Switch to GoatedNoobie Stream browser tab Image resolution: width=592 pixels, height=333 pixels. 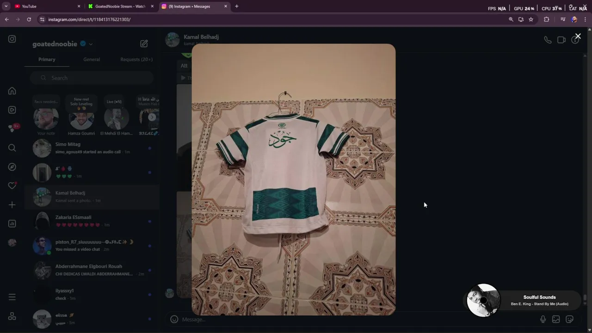coord(121,6)
